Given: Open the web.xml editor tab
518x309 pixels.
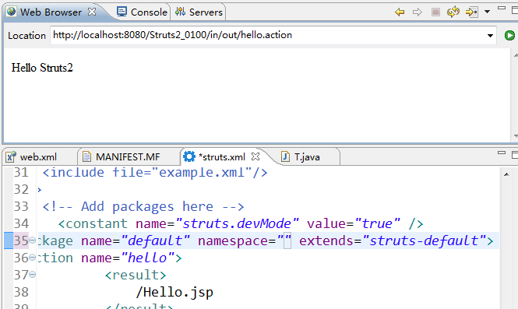Looking at the screenshot, I should click(38, 156).
